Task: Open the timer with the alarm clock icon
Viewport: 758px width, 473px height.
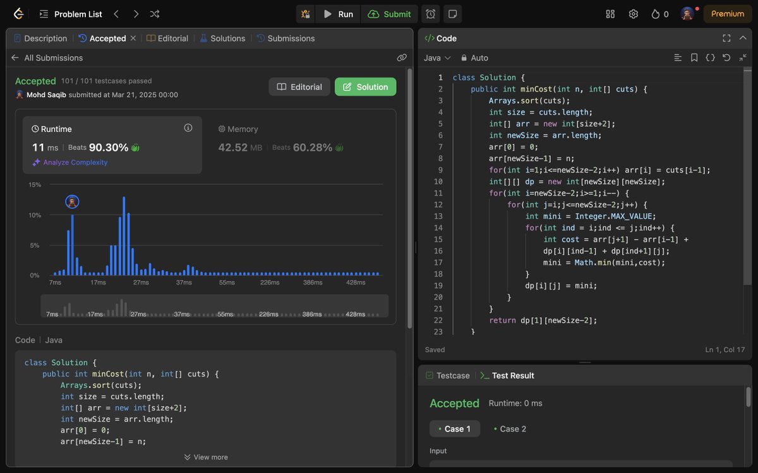Action: click(x=430, y=13)
